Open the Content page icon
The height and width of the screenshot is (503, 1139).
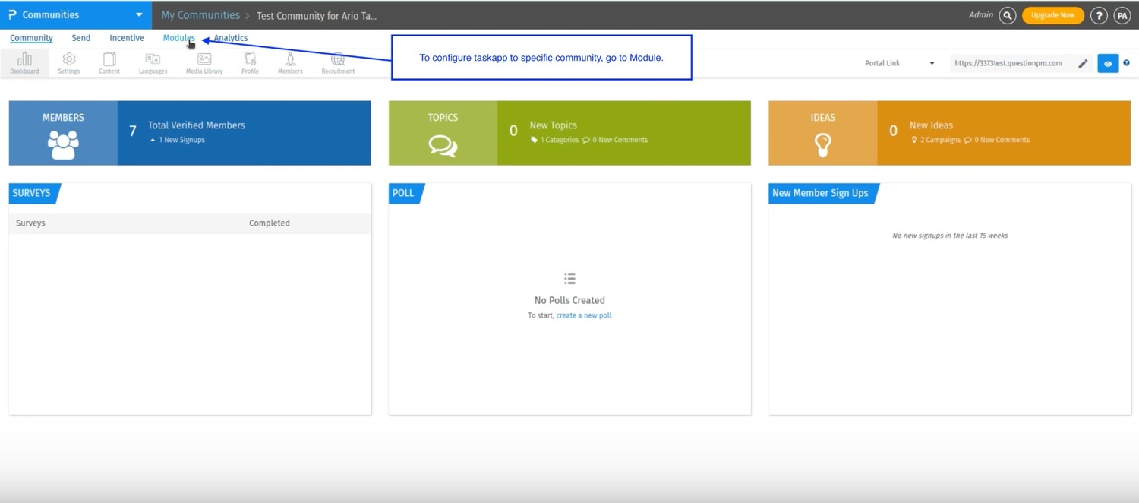click(x=109, y=63)
